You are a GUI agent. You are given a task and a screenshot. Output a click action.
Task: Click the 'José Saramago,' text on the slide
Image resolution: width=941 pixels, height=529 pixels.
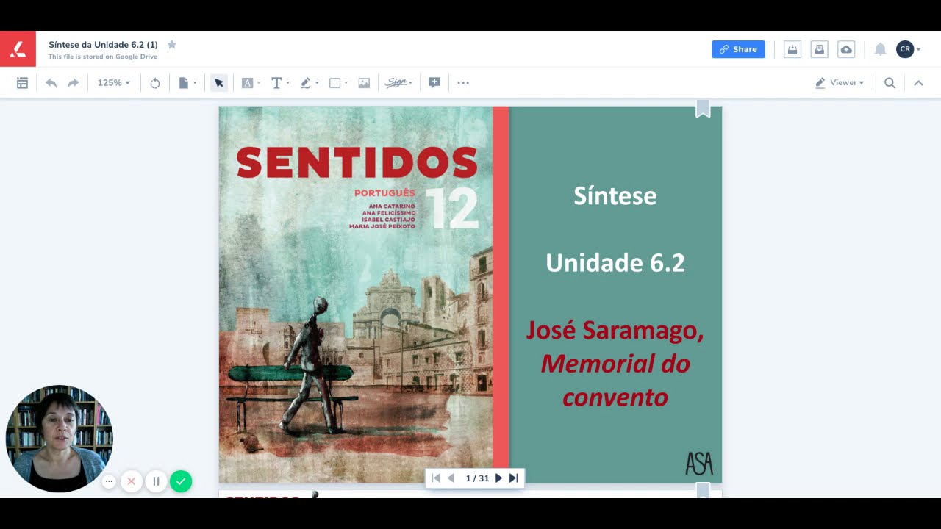(x=615, y=330)
